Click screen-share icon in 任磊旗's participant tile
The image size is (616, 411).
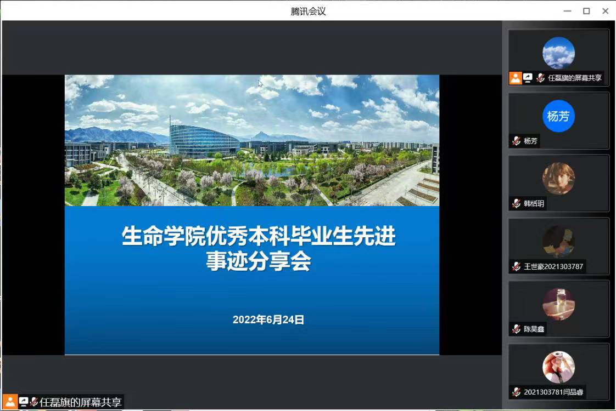pyautogui.click(x=528, y=78)
